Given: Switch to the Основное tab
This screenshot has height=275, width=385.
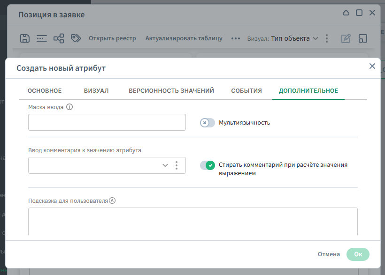Looking at the screenshot, I should 45,91.
